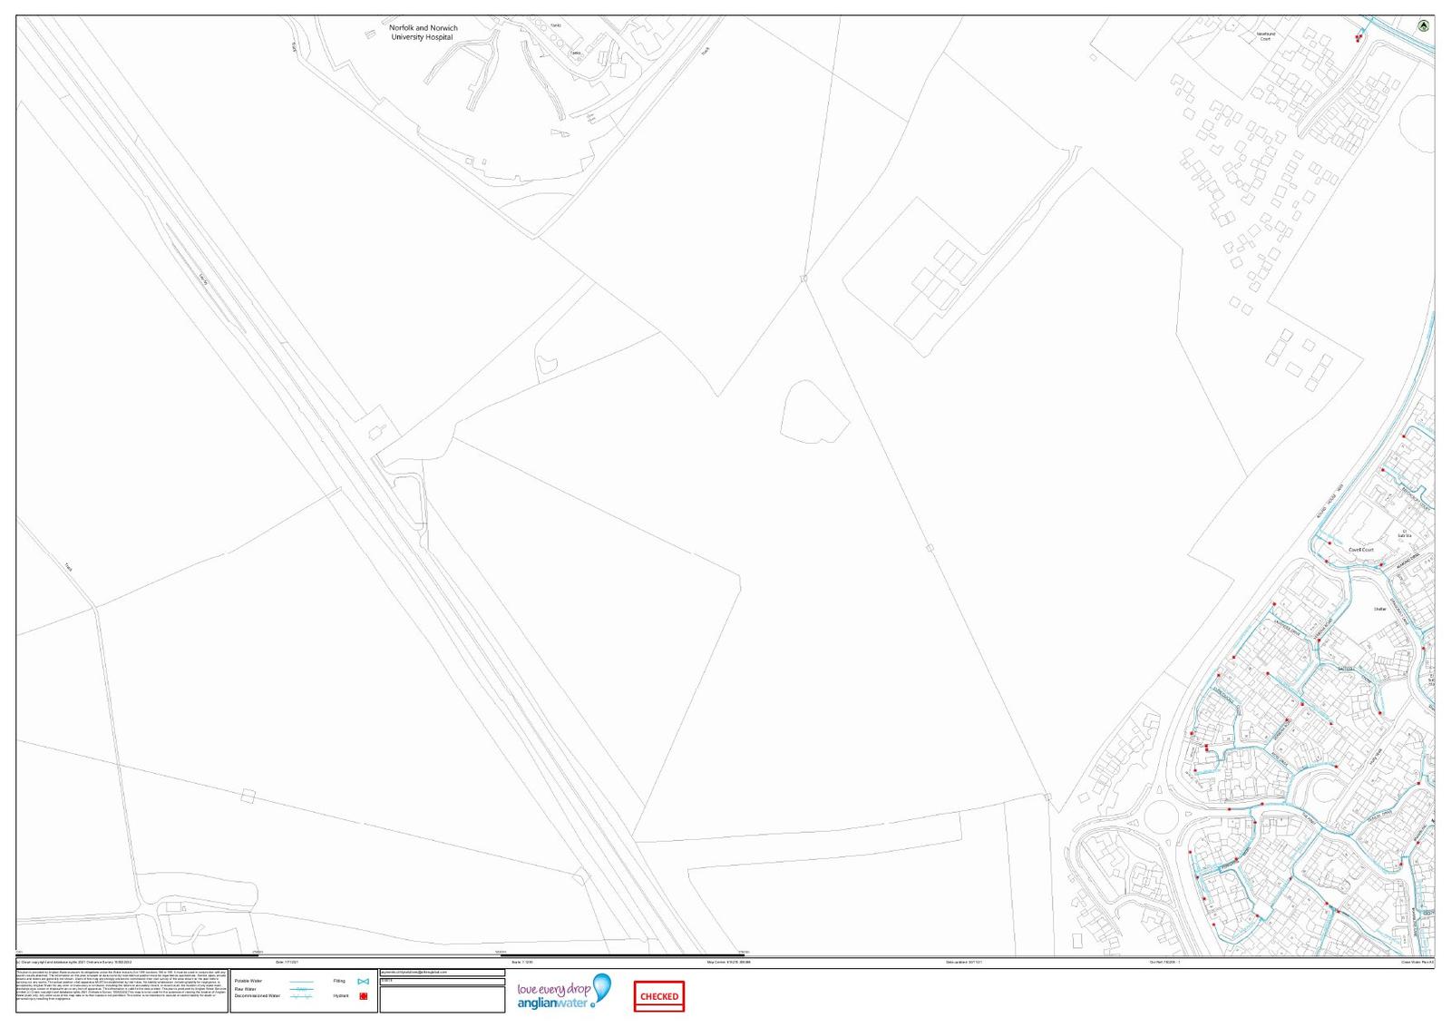Click the north arrow compass icon

(x=1424, y=26)
